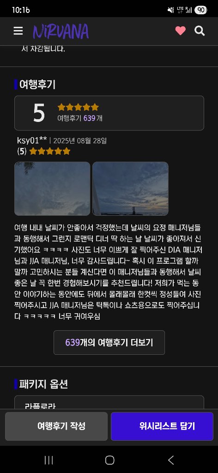The height and width of the screenshot is (473, 218).
Task: Click the five gold stars in rating summary
Action: (78, 107)
